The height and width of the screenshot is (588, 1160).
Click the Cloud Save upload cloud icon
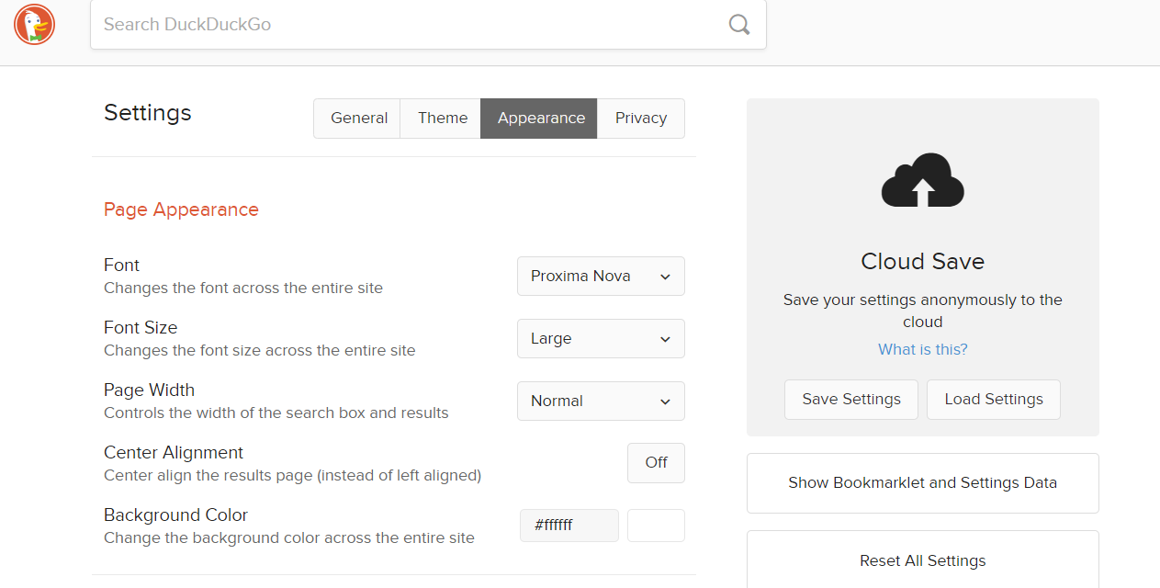tap(922, 180)
